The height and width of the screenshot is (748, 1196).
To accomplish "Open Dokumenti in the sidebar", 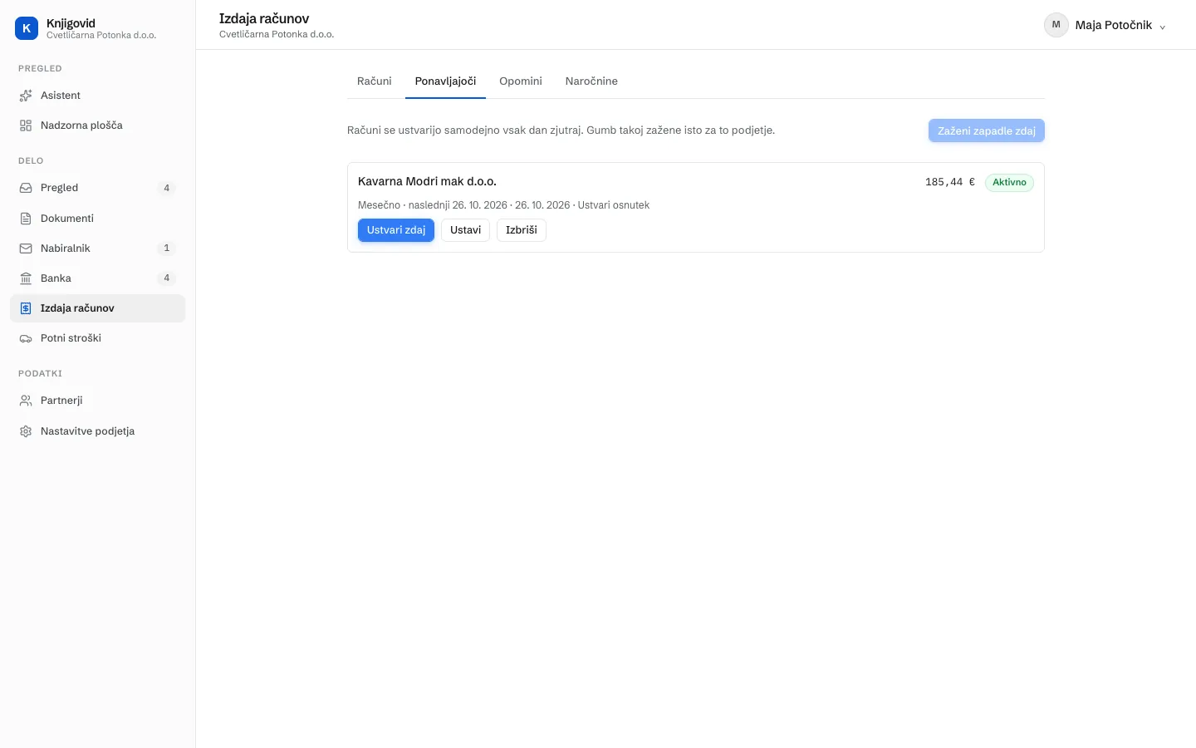I will pyautogui.click(x=98, y=219).
